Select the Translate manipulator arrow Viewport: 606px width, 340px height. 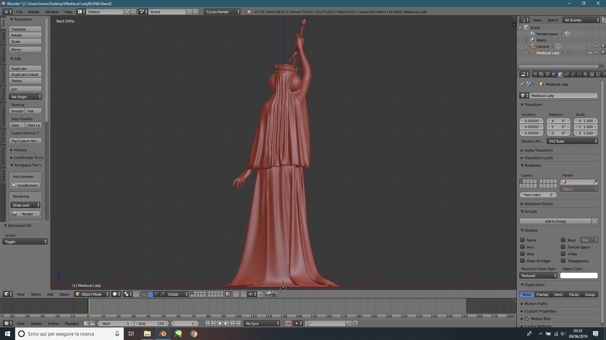click(x=150, y=294)
